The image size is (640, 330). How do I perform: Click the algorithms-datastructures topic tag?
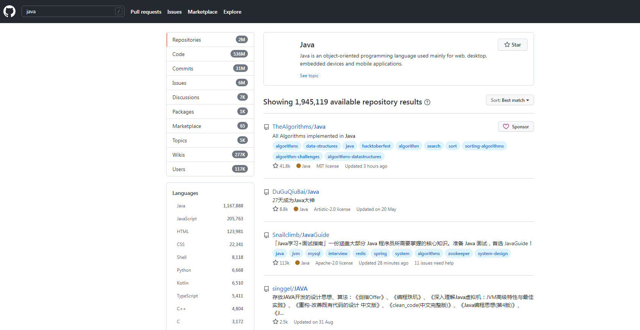pos(354,157)
